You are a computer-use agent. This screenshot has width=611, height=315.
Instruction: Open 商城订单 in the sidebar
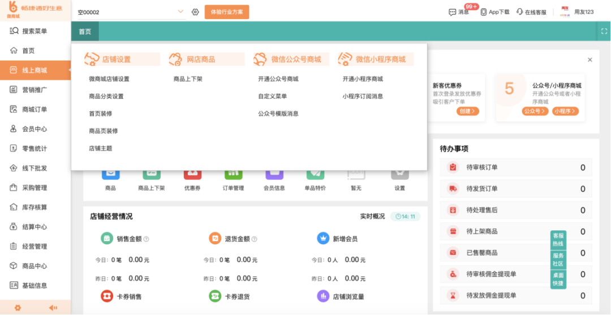36,109
